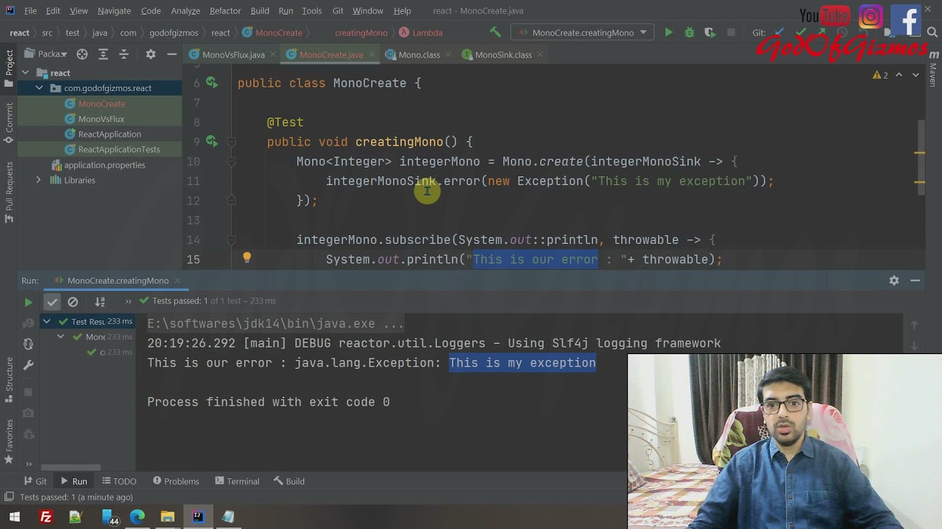Close the MonoVsFlux.java editor tab
This screenshot has width=942, height=529.
click(x=271, y=55)
